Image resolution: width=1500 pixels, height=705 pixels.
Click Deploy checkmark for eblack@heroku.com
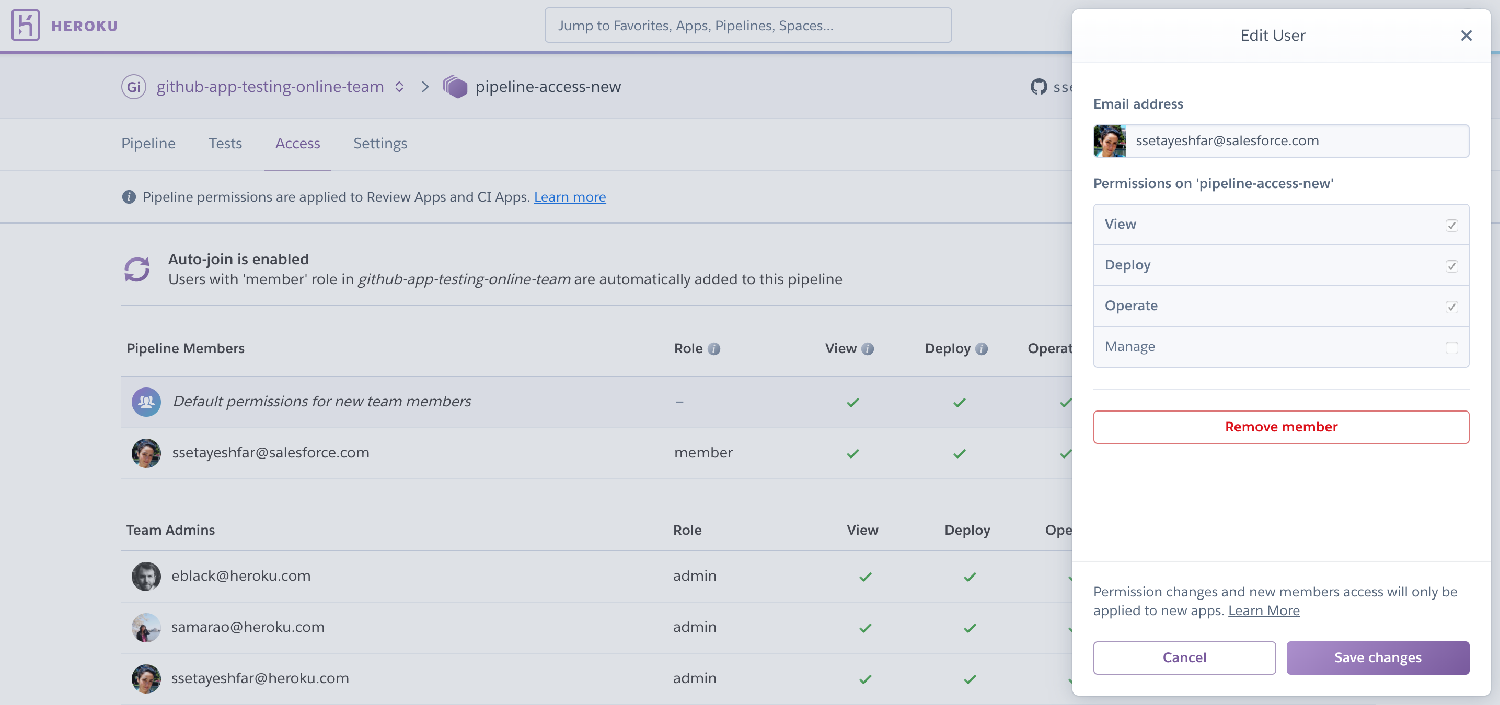[x=970, y=577]
